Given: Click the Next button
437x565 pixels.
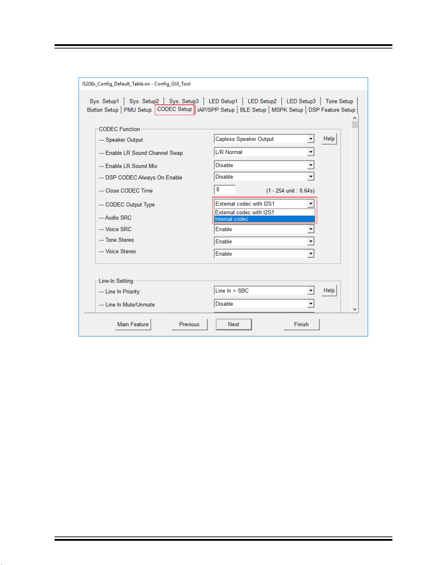Looking at the screenshot, I should (x=234, y=324).
